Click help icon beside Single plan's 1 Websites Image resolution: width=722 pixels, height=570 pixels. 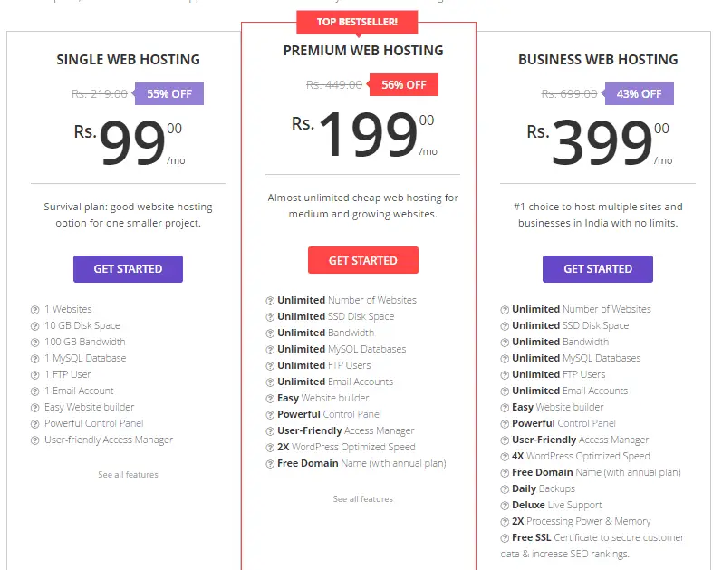coord(34,310)
